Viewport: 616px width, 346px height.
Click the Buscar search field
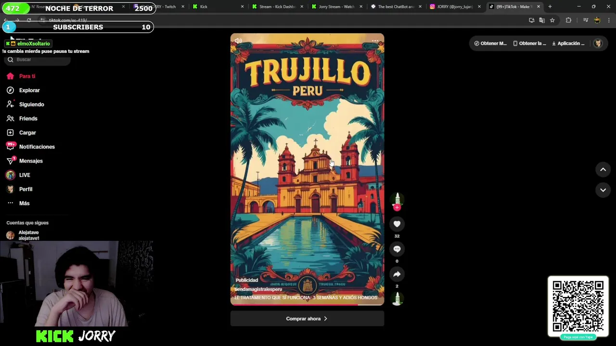point(38,60)
